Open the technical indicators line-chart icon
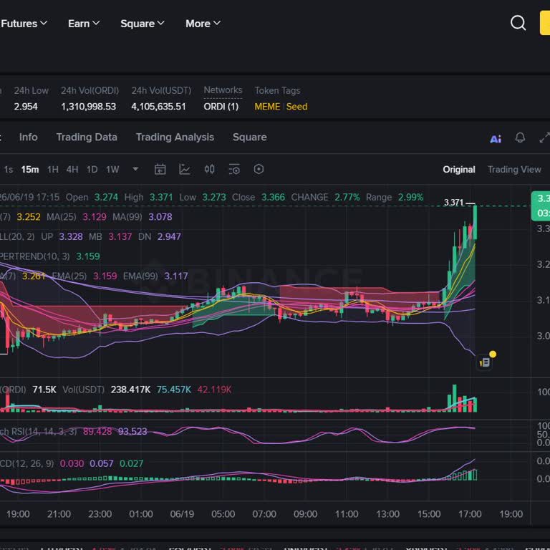 pyautogui.click(x=185, y=170)
